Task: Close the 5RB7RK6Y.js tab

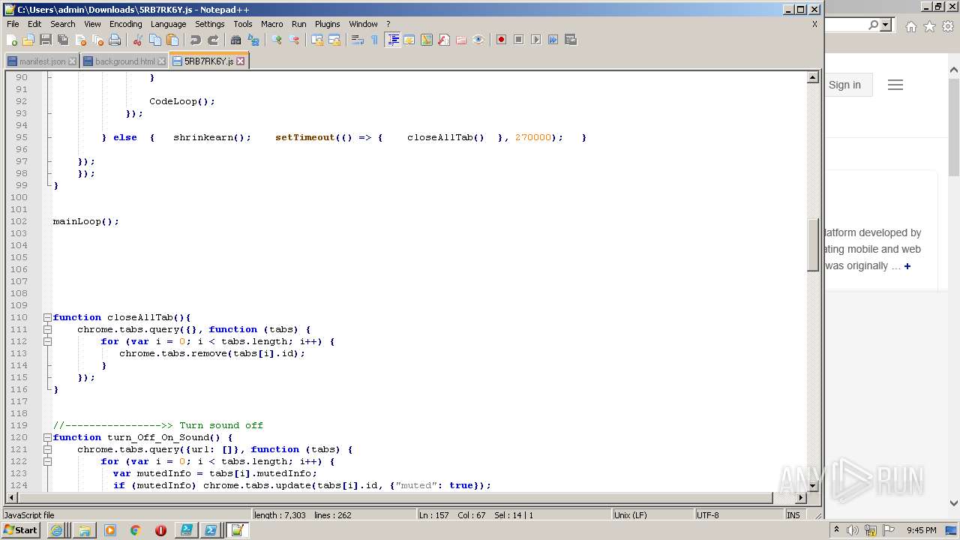Action: [241, 61]
